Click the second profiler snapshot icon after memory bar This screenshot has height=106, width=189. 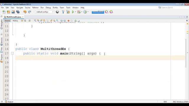tap(111, 12)
